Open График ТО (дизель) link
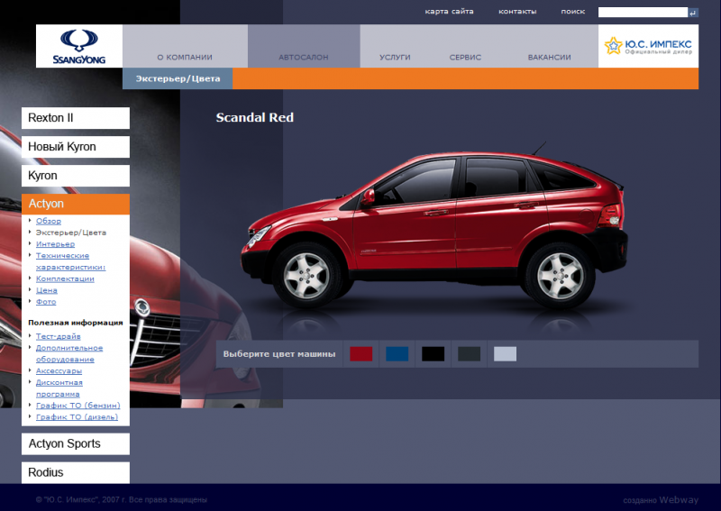Viewport: 721px width, 511px height. (77, 416)
